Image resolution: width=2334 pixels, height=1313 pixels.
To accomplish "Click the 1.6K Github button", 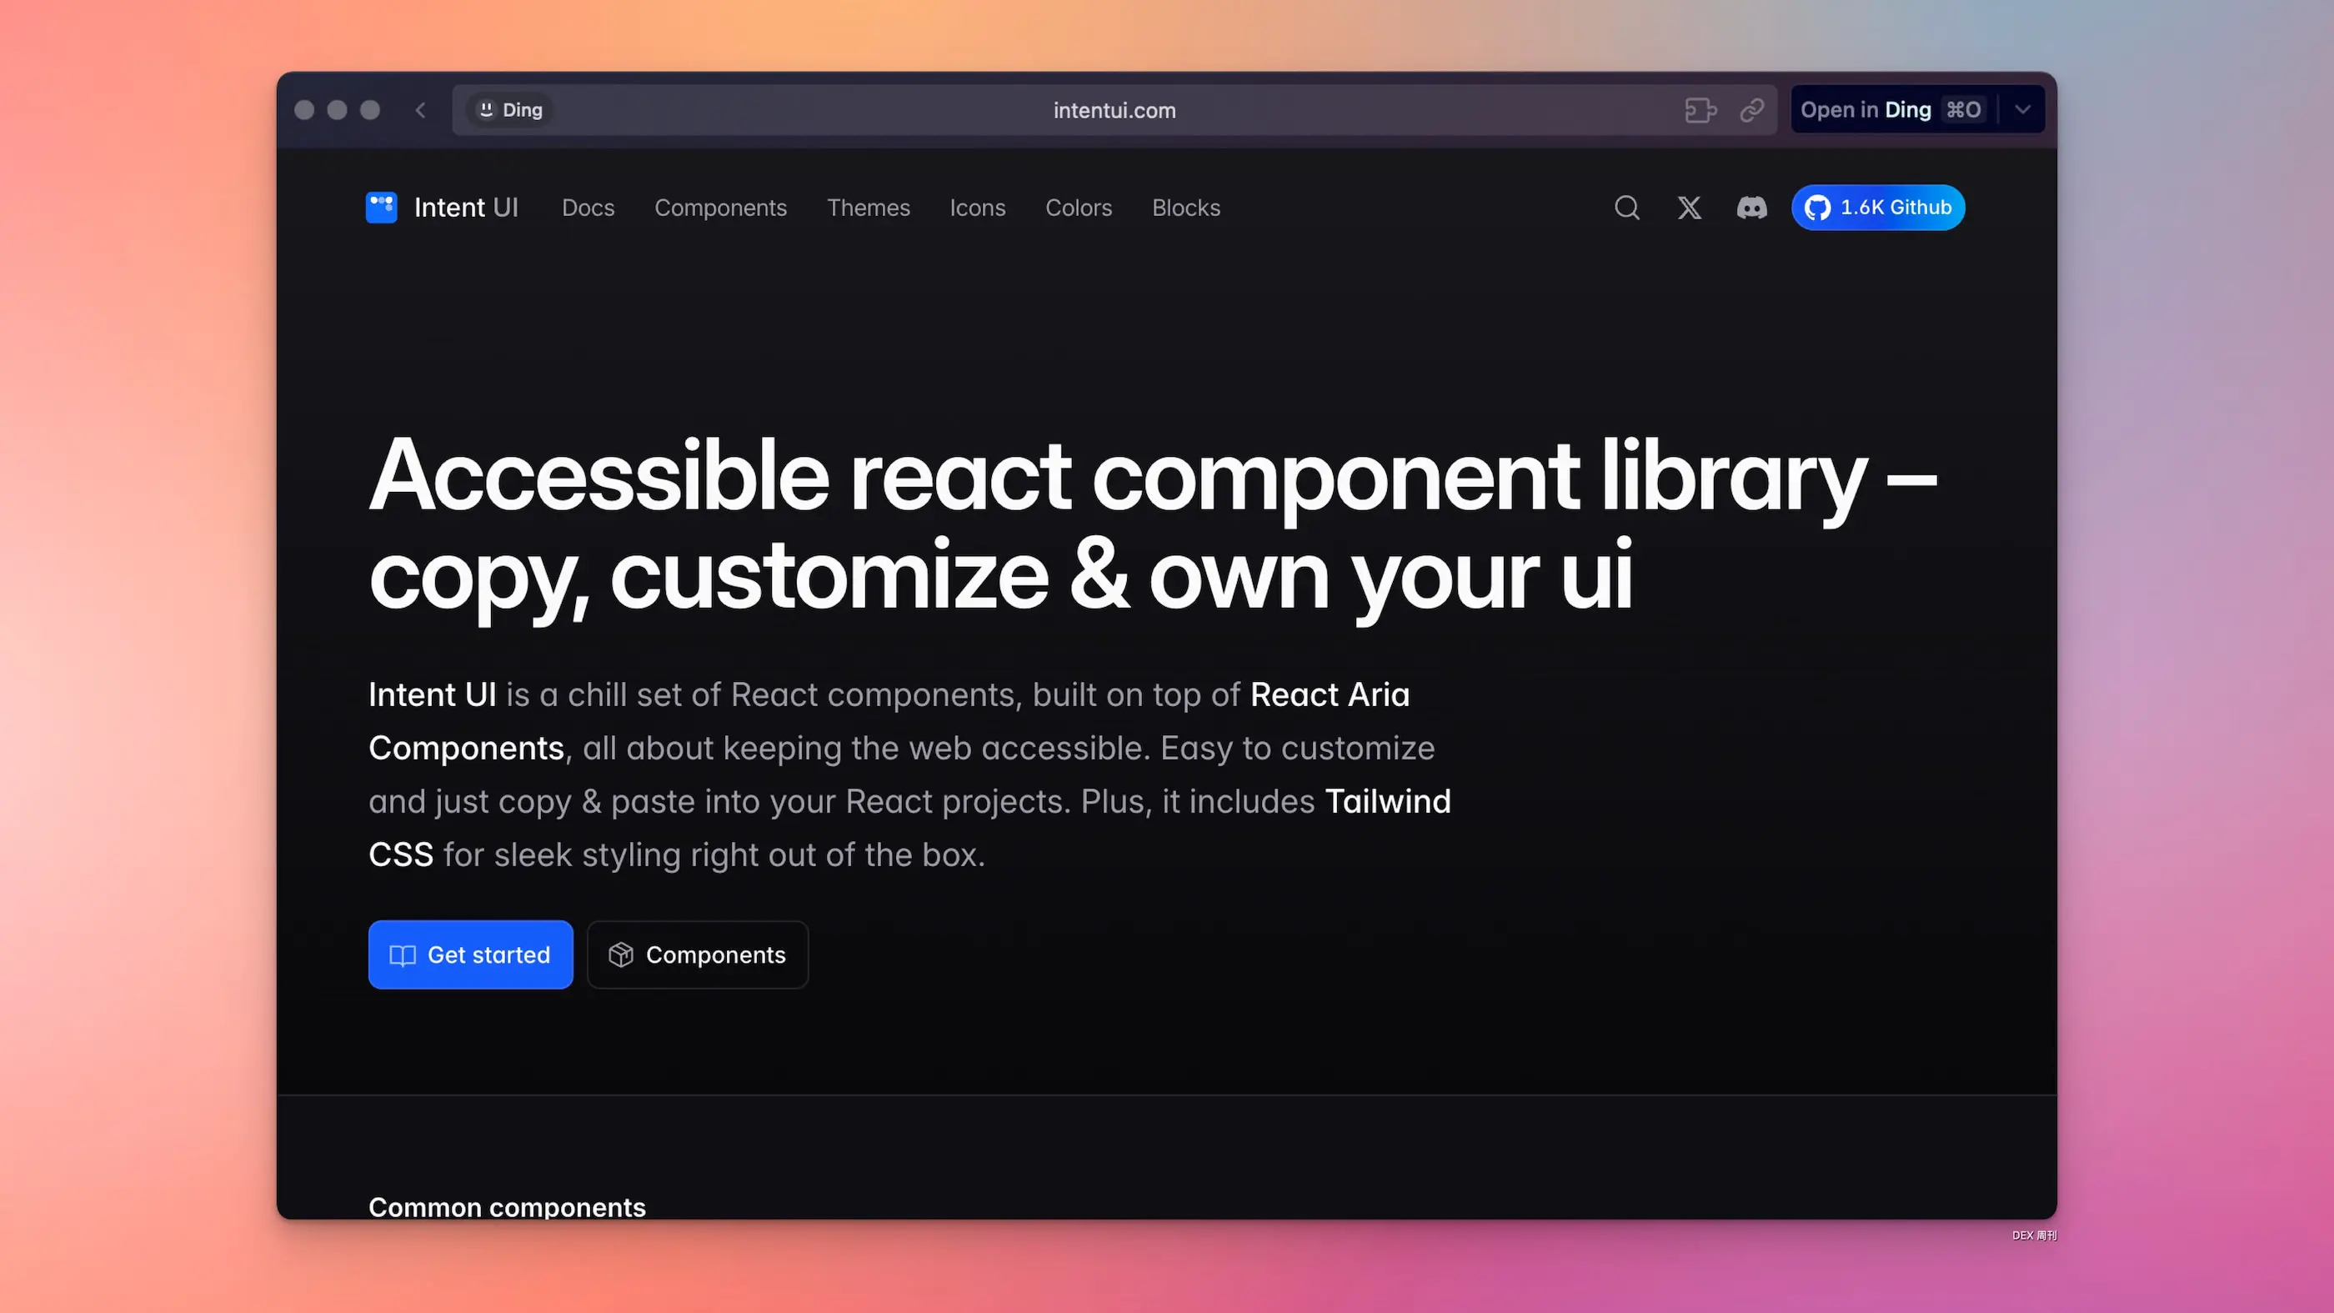I will tap(1877, 208).
